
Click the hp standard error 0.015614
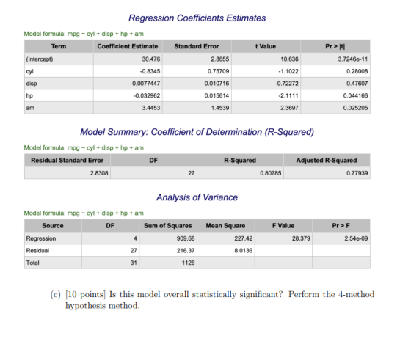(x=217, y=95)
